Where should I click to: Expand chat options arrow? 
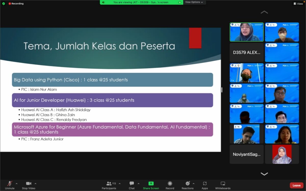(138, 184)
